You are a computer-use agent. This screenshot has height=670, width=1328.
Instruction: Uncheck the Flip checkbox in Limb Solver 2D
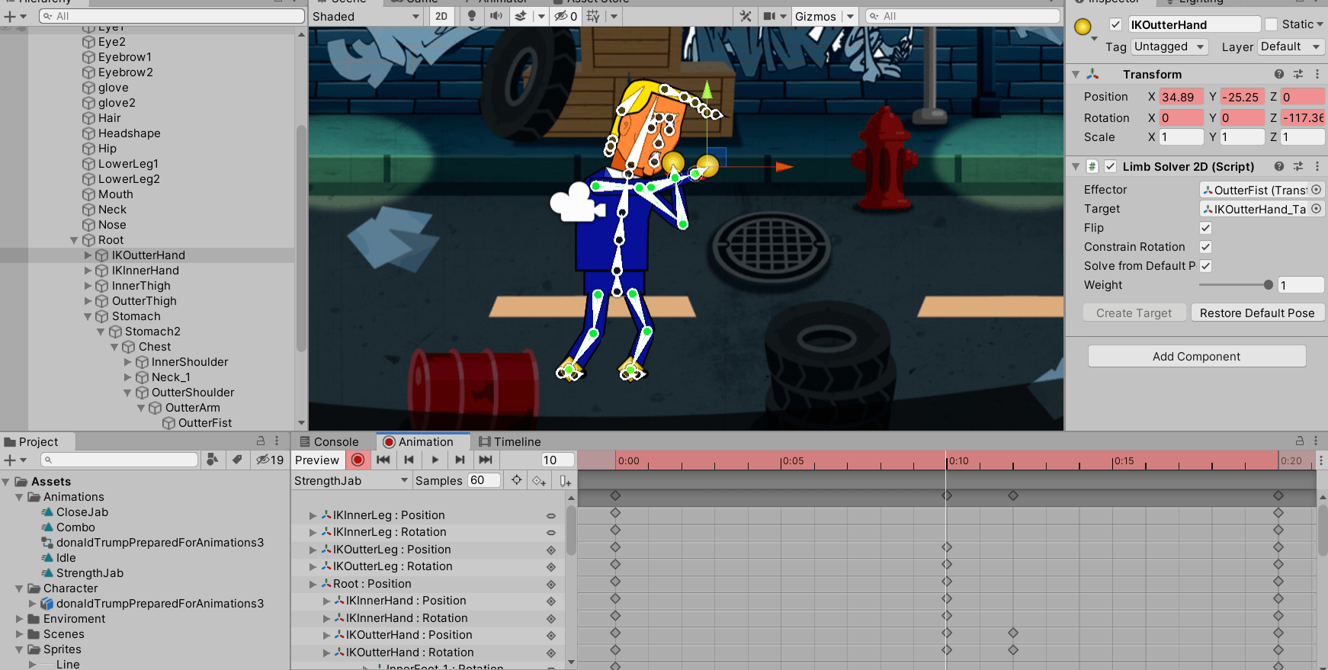click(1205, 228)
